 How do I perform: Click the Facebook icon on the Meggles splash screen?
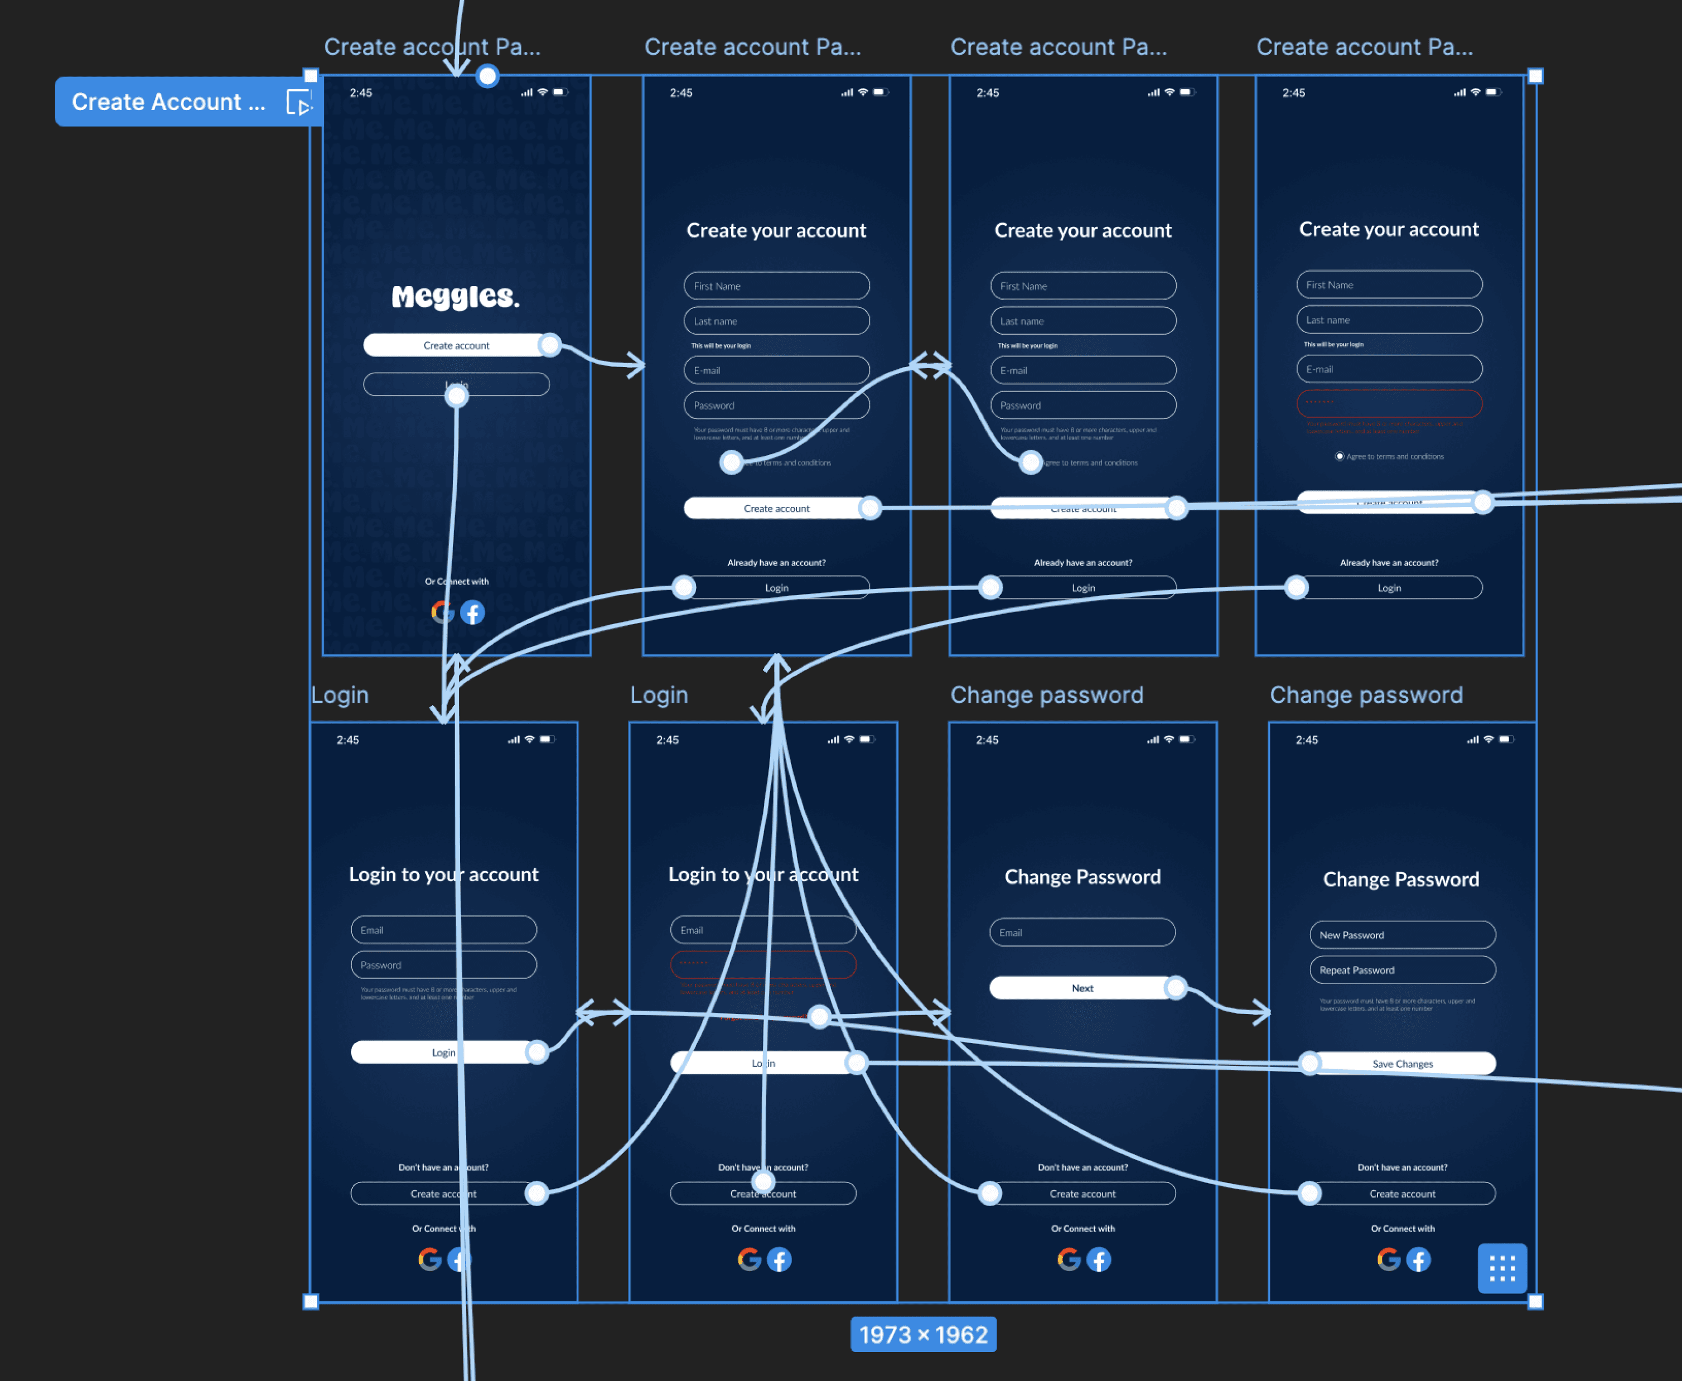[472, 612]
